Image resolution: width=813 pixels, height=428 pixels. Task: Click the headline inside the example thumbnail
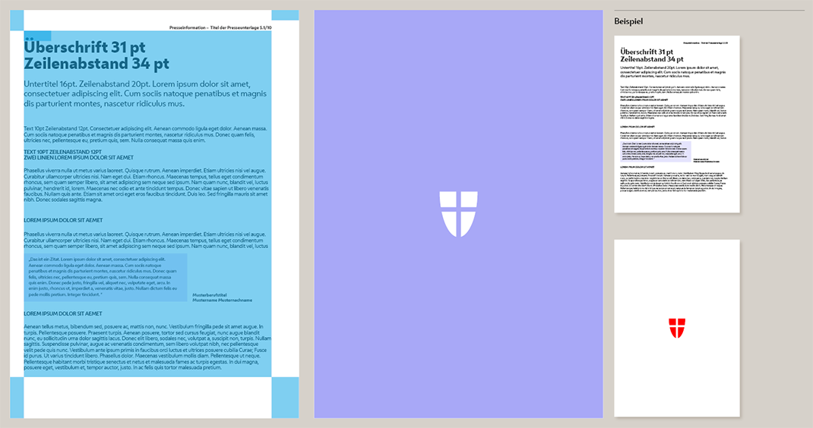pos(647,55)
